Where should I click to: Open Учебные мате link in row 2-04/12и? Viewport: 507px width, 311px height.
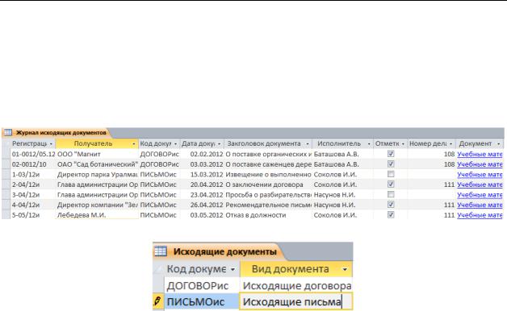click(480, 185)
